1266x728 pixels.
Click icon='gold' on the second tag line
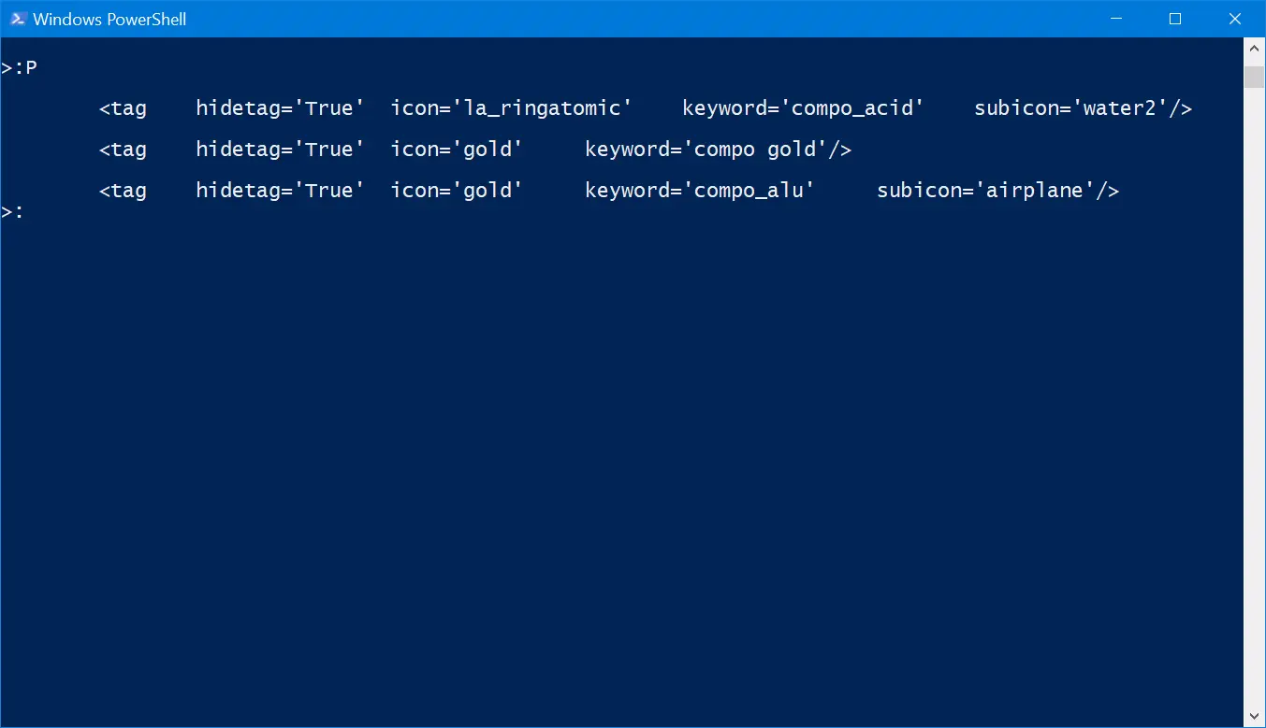[x=457, y=150]
